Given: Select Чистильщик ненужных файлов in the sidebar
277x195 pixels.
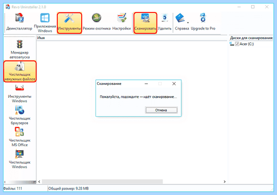Looking at the screenshot, I should tap(20, 71).
